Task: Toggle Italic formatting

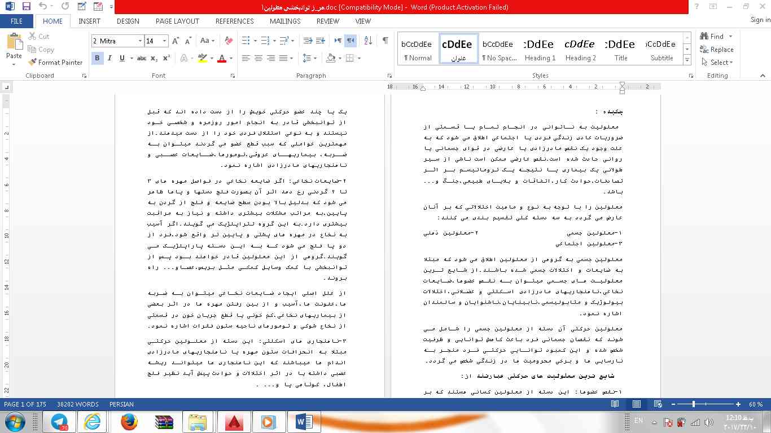Action: (109, 58)
